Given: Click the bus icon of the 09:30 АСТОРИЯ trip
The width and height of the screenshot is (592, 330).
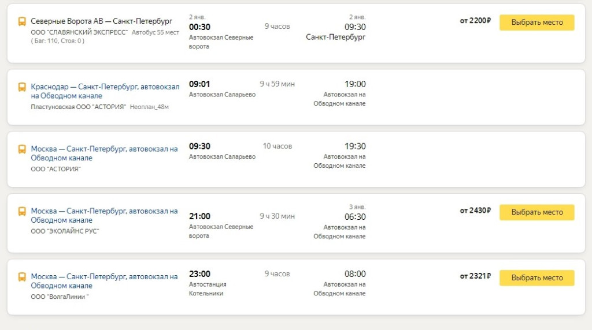Looking at the screenshot, I should tap(22, 149).
